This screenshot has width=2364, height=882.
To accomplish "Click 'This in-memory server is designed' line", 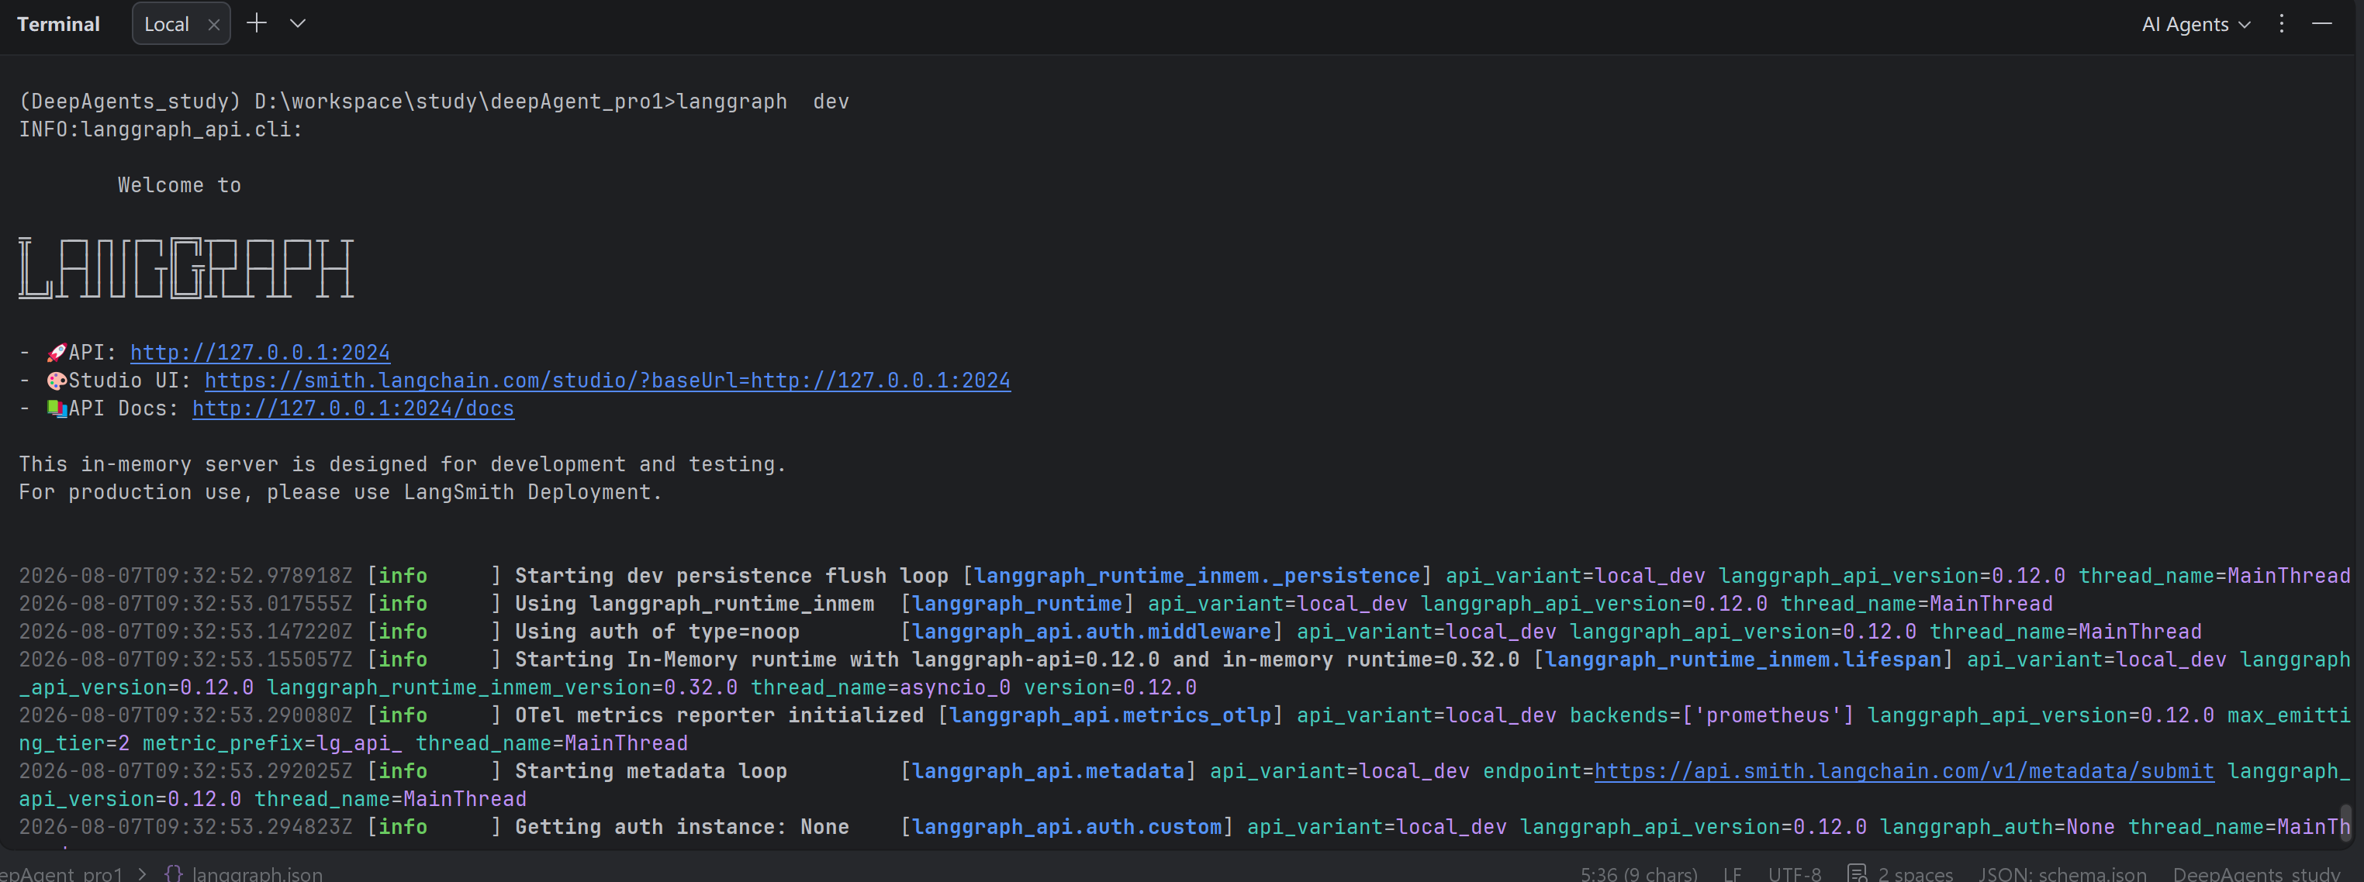I will tap(402, 465).
